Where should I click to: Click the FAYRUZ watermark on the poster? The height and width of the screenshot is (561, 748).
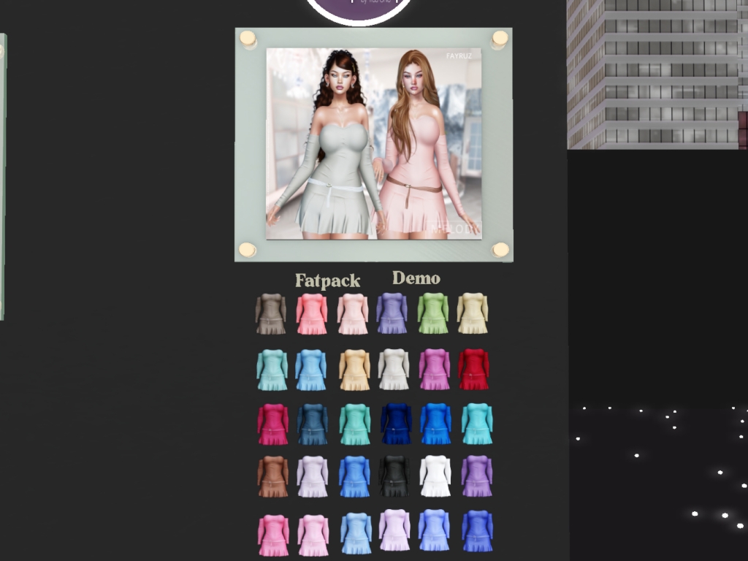460,56
